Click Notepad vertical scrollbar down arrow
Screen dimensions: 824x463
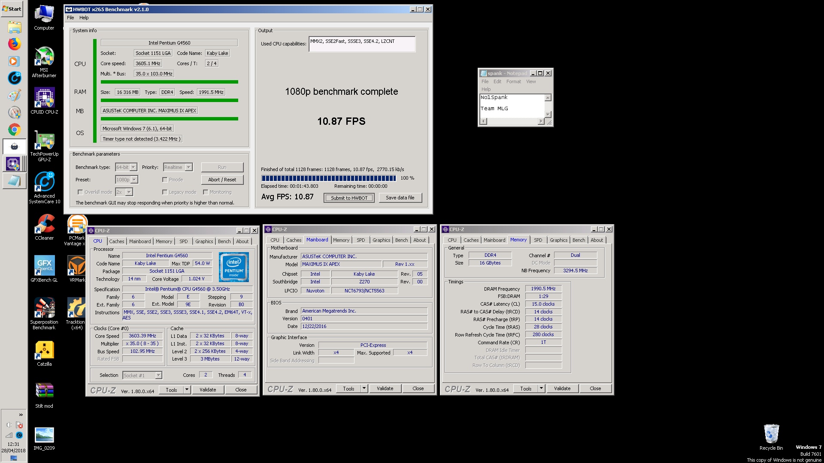coord(547,114)
